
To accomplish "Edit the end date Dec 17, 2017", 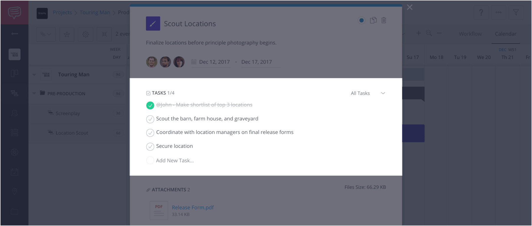I will [257, 62].
